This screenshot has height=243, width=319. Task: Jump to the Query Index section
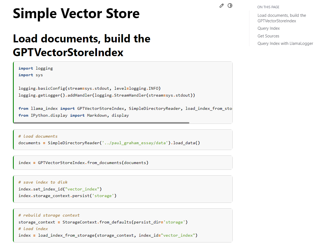click(x=268, y=28)
